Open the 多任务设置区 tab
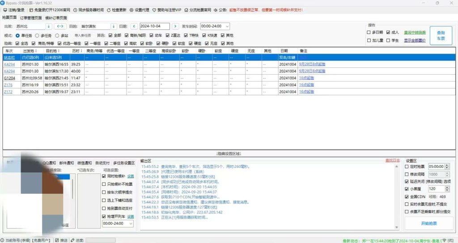The image size is (458, 243). [x=124, y=163]
